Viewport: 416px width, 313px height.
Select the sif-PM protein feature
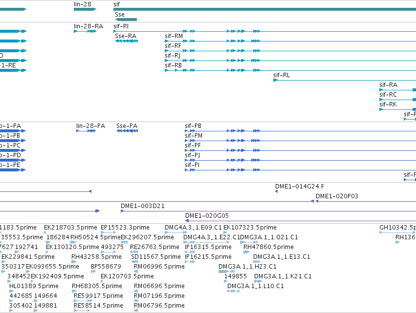pos(194,136)
